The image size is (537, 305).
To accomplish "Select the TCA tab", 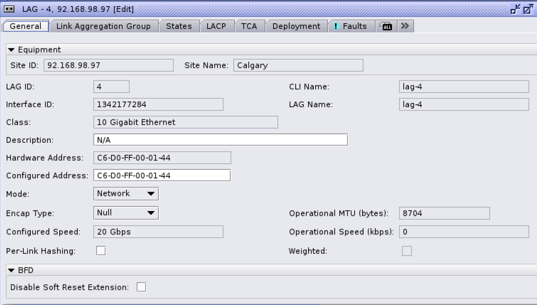I will pyautogui.click(x=249, y=26).
